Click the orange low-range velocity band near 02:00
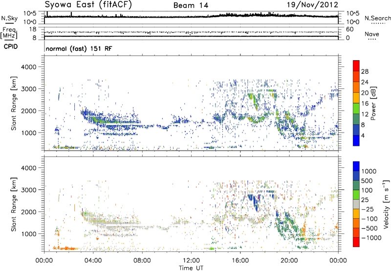Screen dimensions: 391x271 click(65, 248)
